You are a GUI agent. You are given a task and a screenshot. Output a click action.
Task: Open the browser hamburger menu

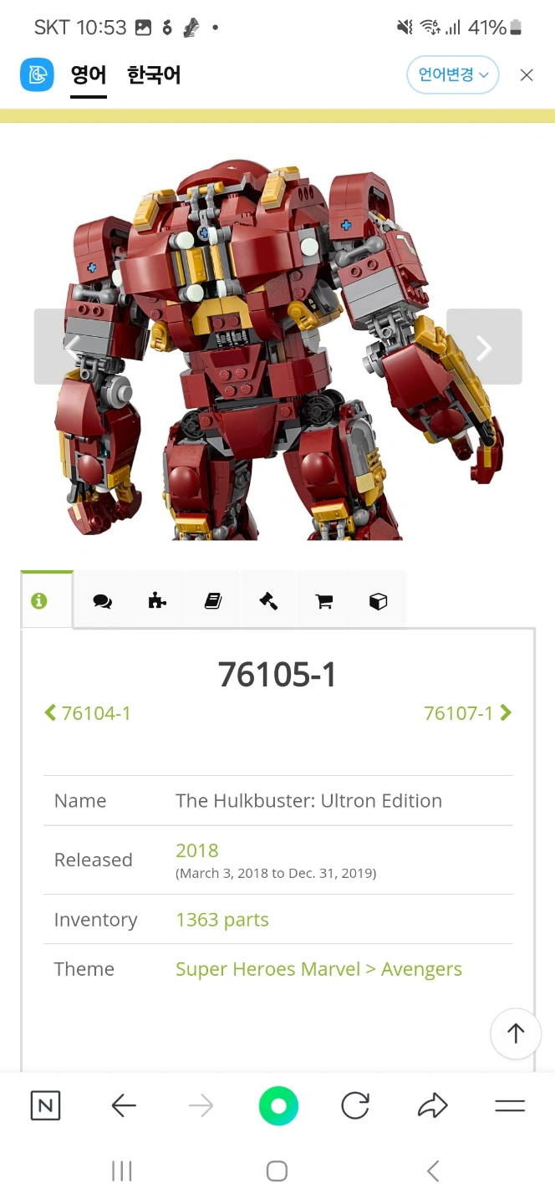pos(510,1106)
